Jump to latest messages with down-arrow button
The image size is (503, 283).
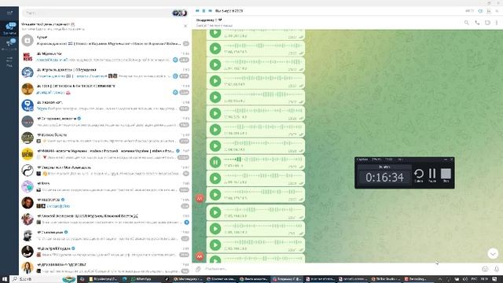pyautogui.click(x=493, y=254)
